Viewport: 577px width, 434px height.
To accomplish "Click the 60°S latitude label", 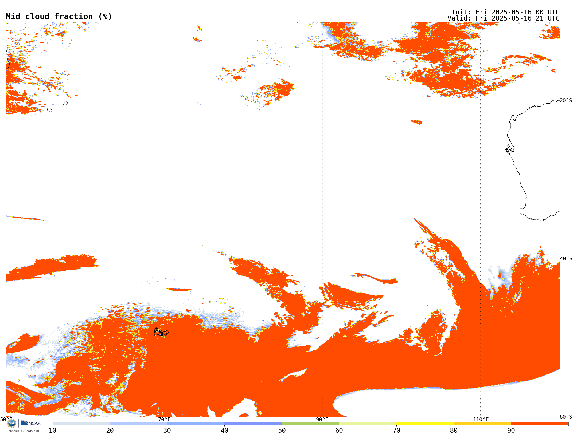I will (x=566, y=417).
